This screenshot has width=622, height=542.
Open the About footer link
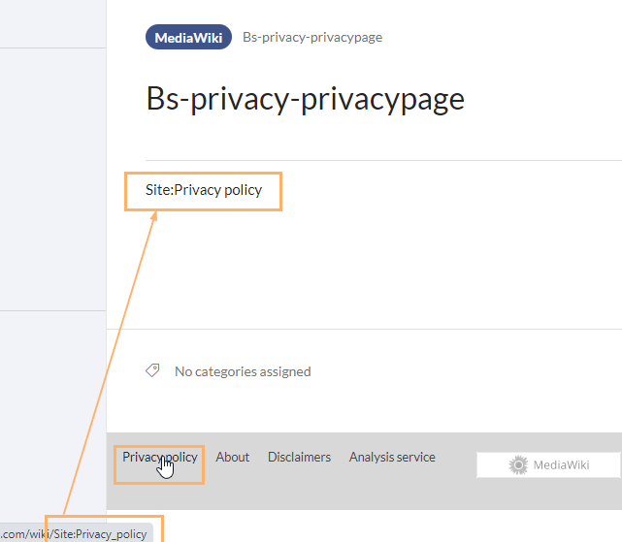click(x=233, y=457)
